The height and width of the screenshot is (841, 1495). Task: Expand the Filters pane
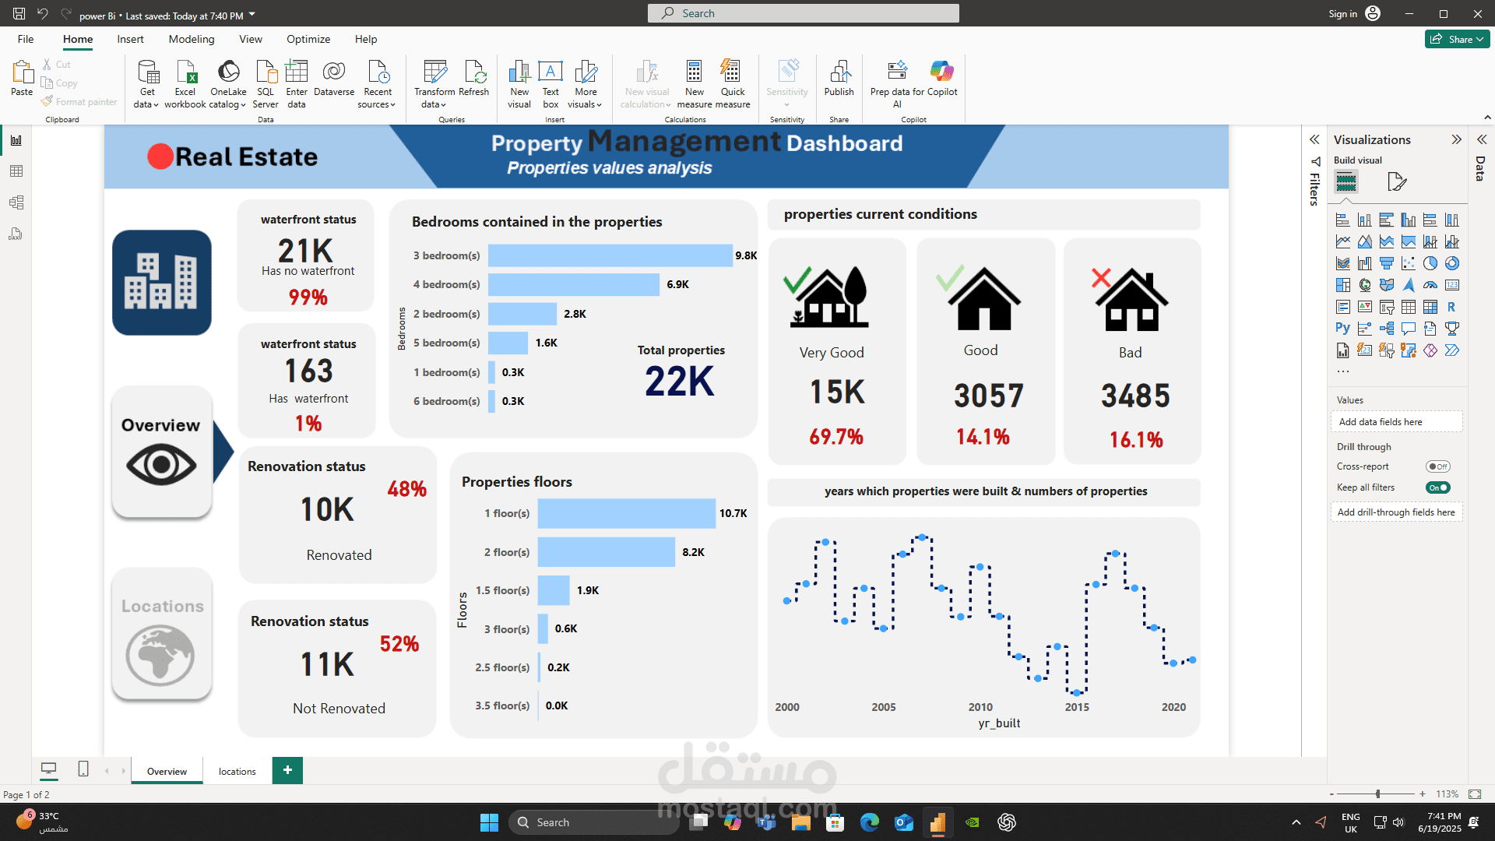tap(1314, 139)
